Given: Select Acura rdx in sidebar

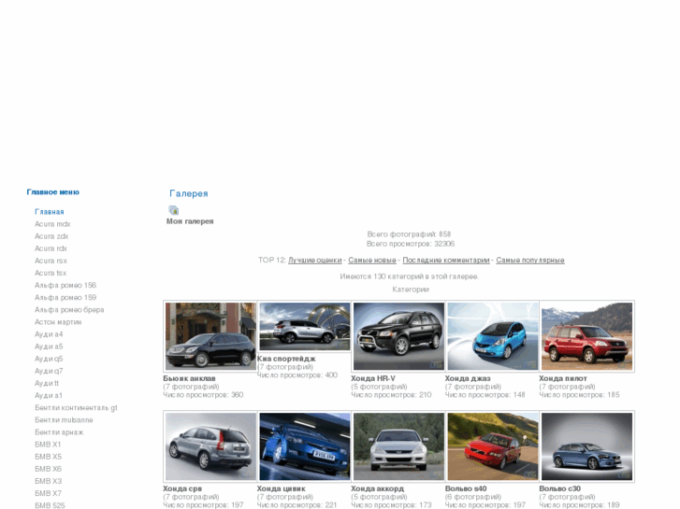Looking at the screenshot, I should [x=51, y=248].
